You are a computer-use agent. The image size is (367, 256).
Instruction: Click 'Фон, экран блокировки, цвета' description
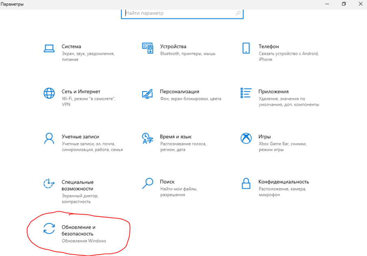(x=191, y=99)
